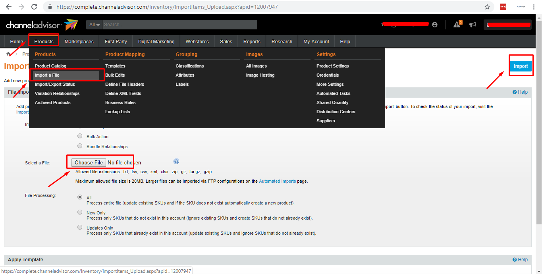Screen dimensions: 542x274
Task: Open the First Party menu
Action: coord(116,42)
